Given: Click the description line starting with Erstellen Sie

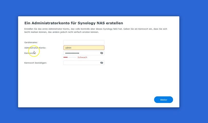Looking at the screenshot, I should tap(96, 29).
